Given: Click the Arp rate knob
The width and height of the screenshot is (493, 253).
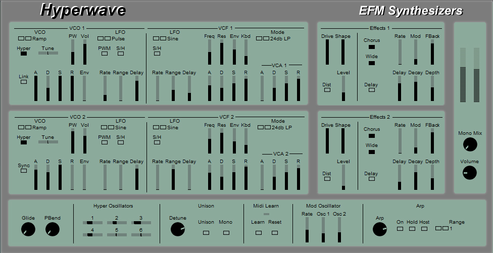Looking at the screenshot, I should click(379, 229).
